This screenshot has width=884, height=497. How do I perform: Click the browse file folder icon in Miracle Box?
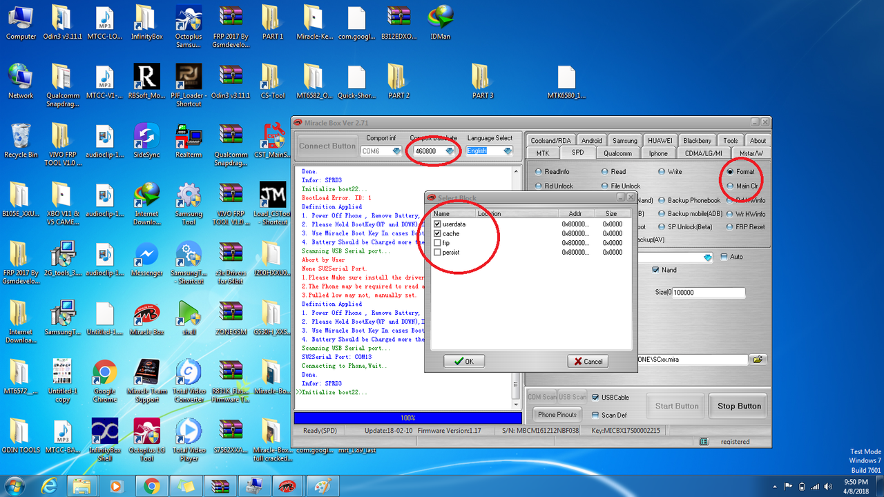point(758,360)
